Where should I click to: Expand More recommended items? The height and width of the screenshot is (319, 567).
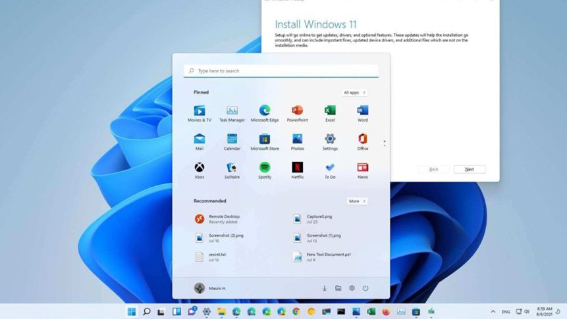point(356,201)
